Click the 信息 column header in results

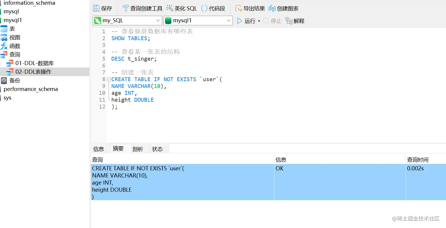340,160
